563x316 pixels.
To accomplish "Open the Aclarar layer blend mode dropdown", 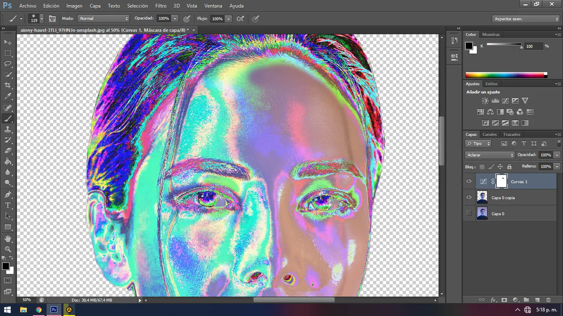I will 490,155.
